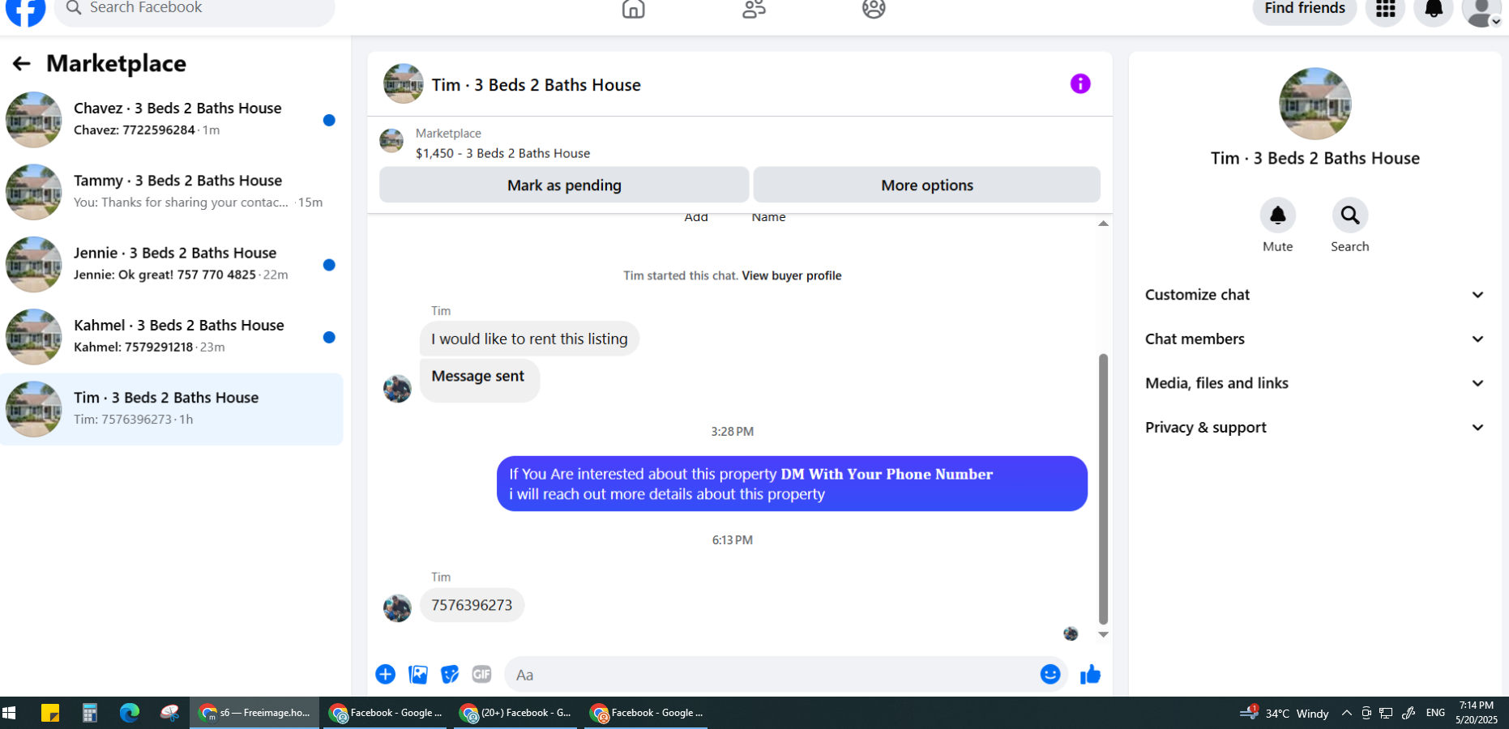This screenshot has width=1509, height=729.
Task: Choose a sticker icon
Action: 449,674
